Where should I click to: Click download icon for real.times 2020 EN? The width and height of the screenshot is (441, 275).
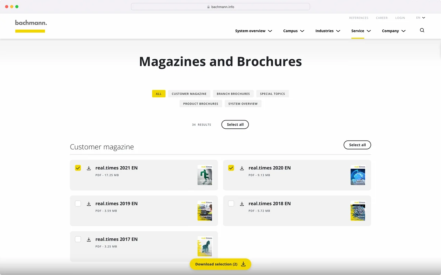[x=242, y=168]
